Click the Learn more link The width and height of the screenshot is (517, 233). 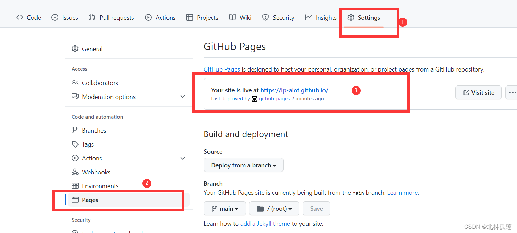[x=402, y=192]
